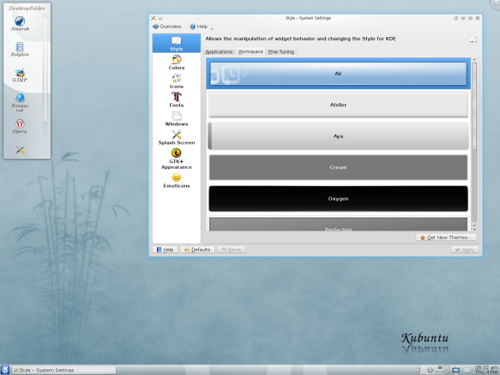Open the Emoticons settings module

176,181
